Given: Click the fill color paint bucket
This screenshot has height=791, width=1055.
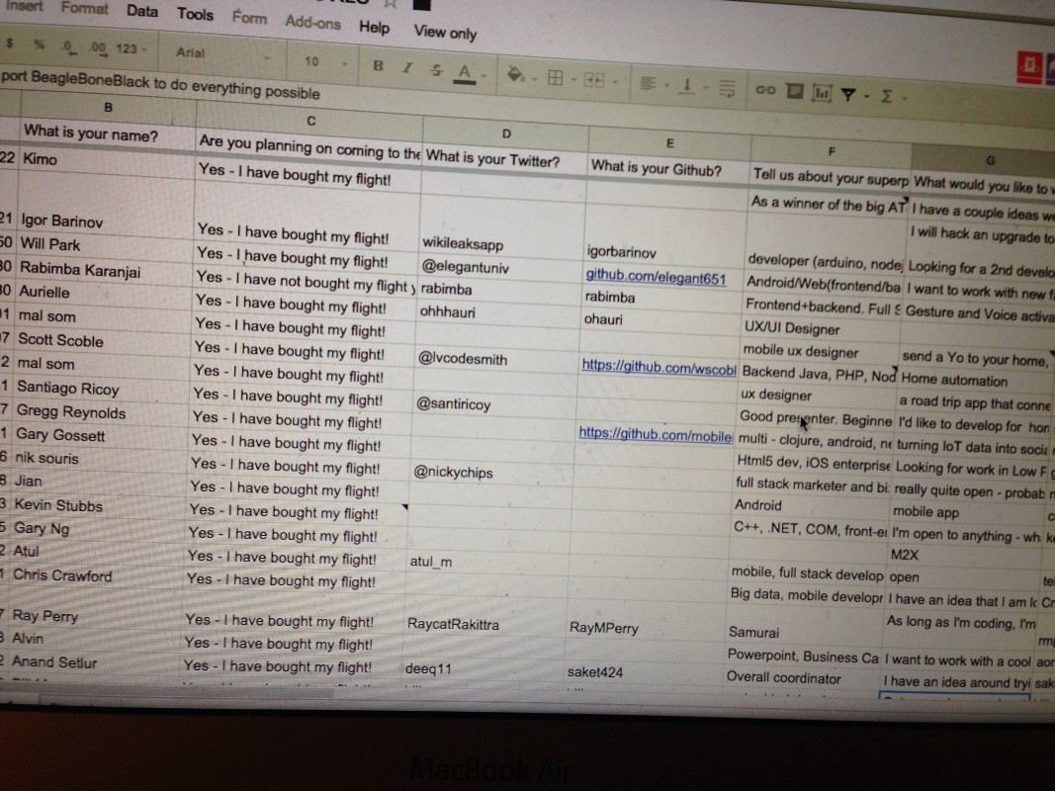Looking at the screenshot, I should (x=515, y=75).
